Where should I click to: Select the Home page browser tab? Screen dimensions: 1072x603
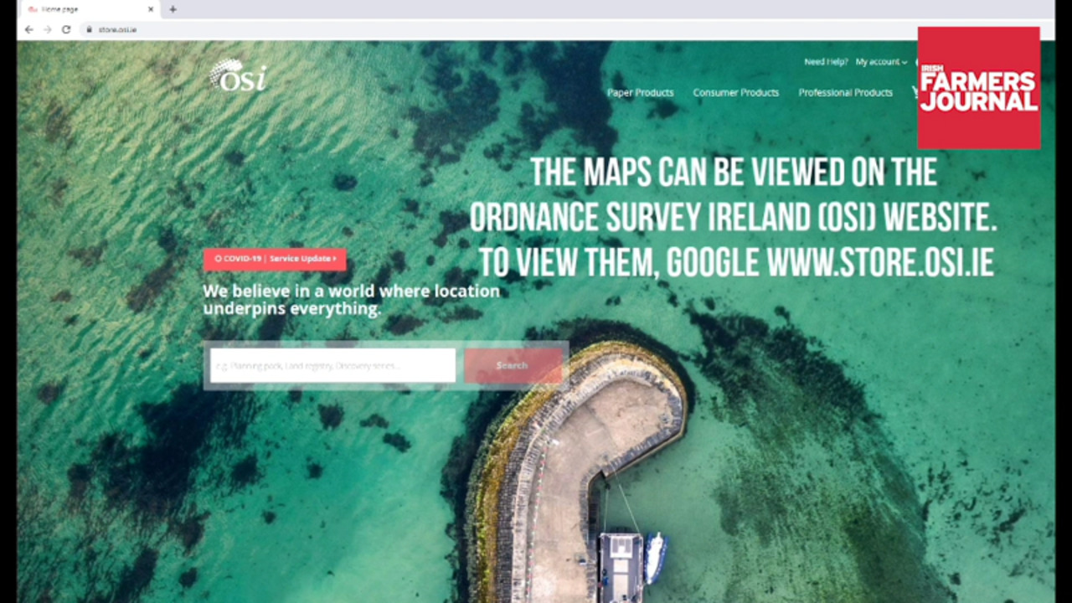coord(90,9)
